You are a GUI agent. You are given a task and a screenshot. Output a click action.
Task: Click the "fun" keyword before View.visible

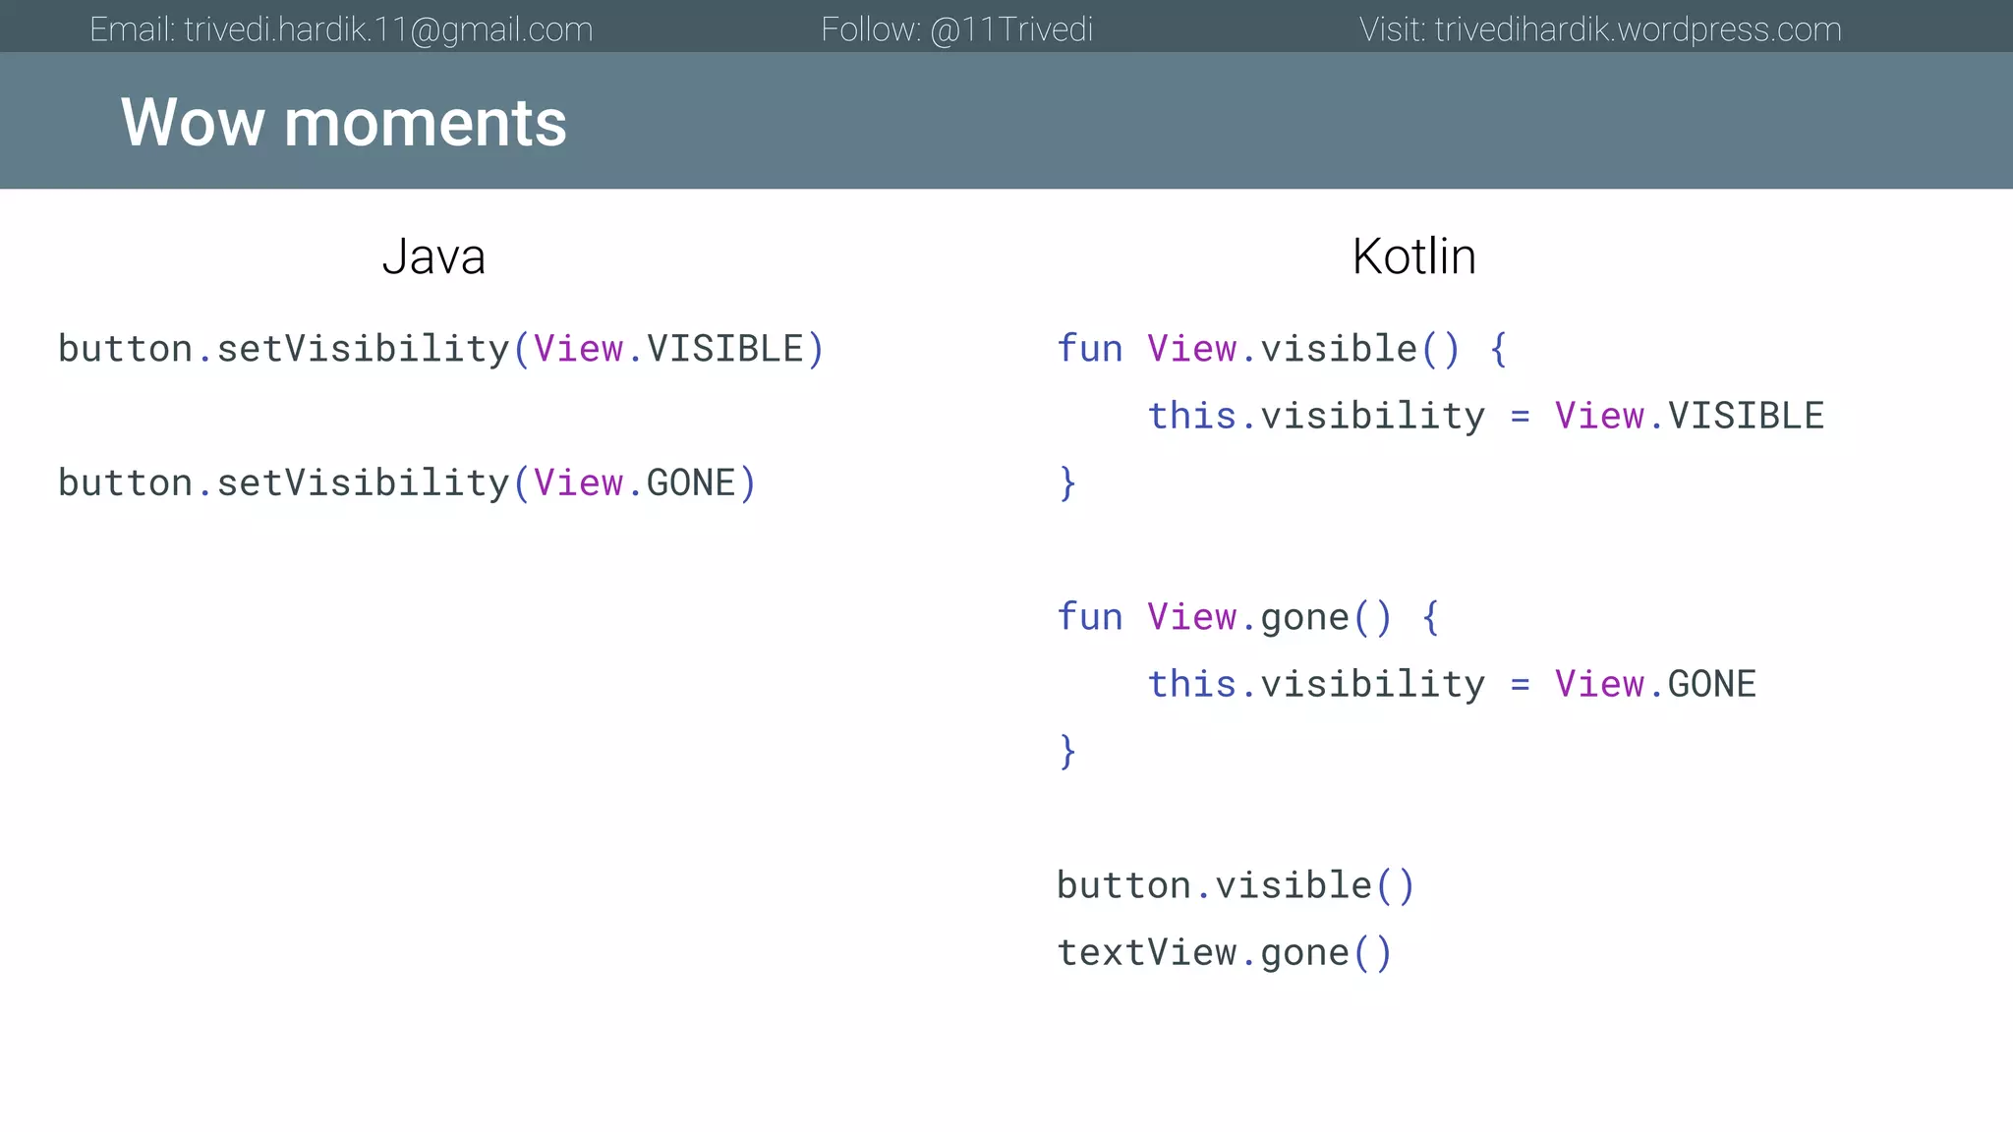1089,349
